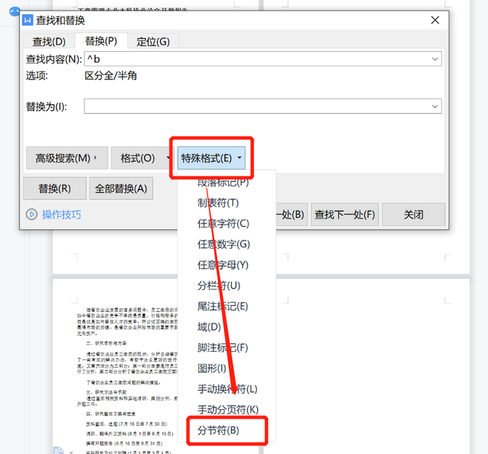Open the 定位(G) tab
Screen dimensions: 488x454
[x=153, y=41]
